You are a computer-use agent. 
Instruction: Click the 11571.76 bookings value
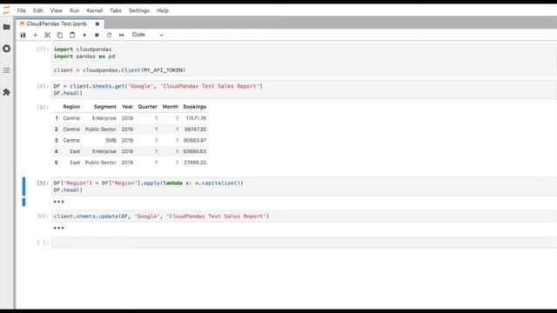(x=196, y=118)
